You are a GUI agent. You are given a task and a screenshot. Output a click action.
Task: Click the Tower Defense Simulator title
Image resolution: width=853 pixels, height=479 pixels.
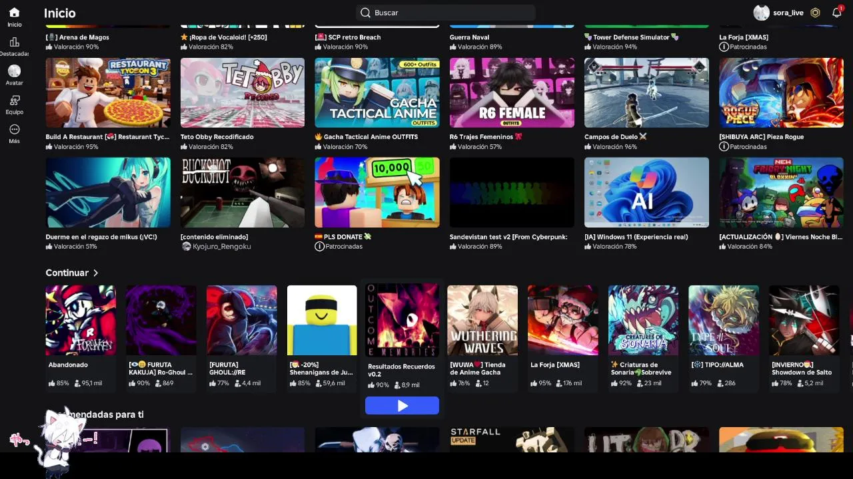pos(631,37)
